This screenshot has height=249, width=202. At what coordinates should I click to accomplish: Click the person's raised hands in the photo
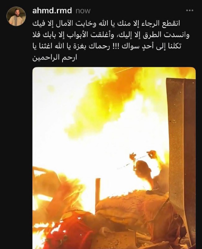tap(143, 155)
